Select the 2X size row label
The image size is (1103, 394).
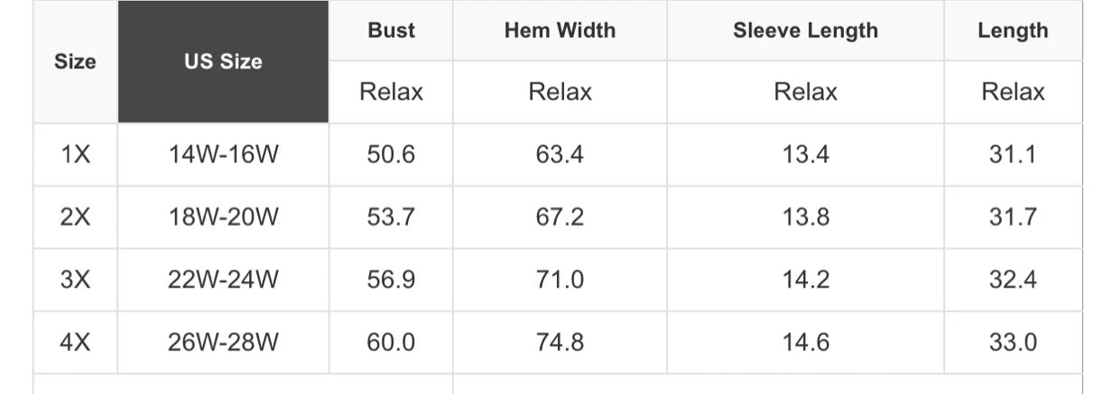[75, 217]
